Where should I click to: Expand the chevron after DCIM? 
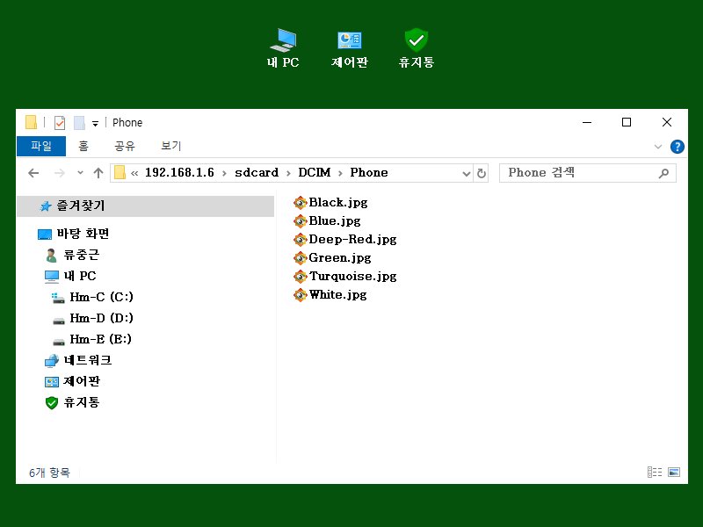(340, 173)
